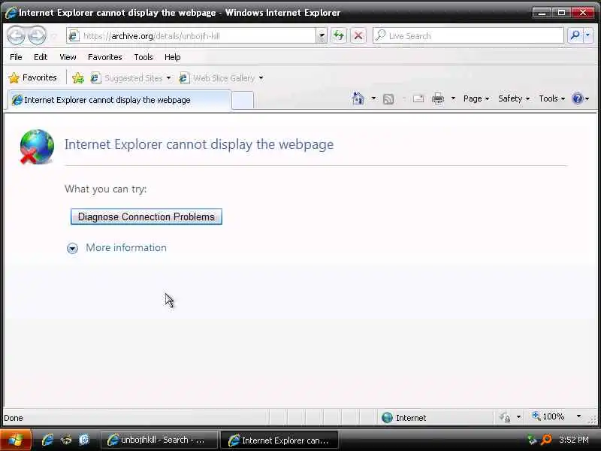The height and width of the screenshot is (451, 601).
Task: Open the Favorites star button
Action: point(32,78)
